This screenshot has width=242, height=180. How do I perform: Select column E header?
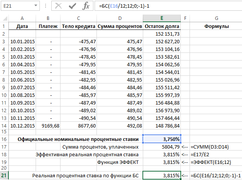click(x=162, y=18)
